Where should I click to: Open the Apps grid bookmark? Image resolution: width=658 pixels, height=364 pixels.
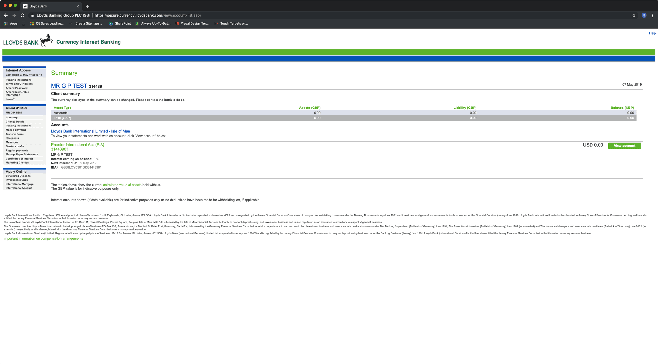tap(11, 23)
